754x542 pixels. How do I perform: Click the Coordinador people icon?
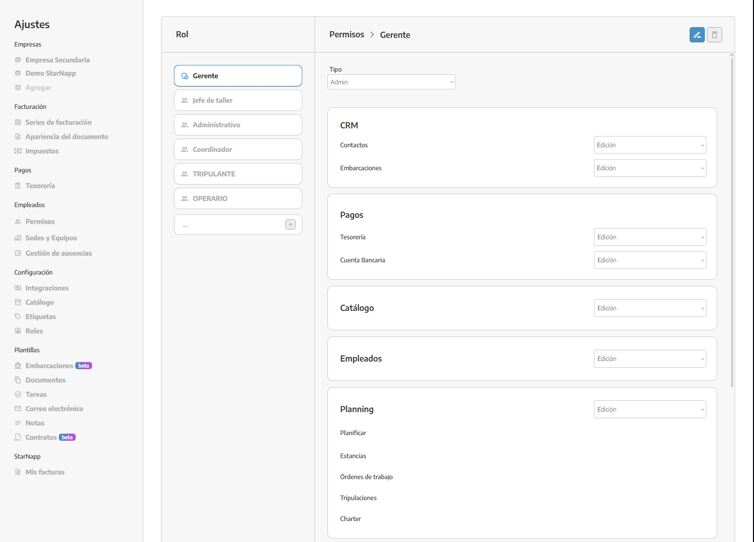[185, 149]
